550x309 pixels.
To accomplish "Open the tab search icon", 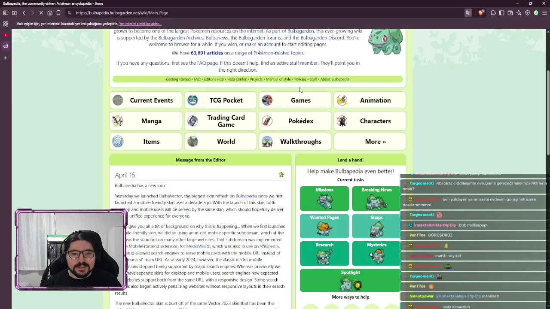I will pos(14,13).
